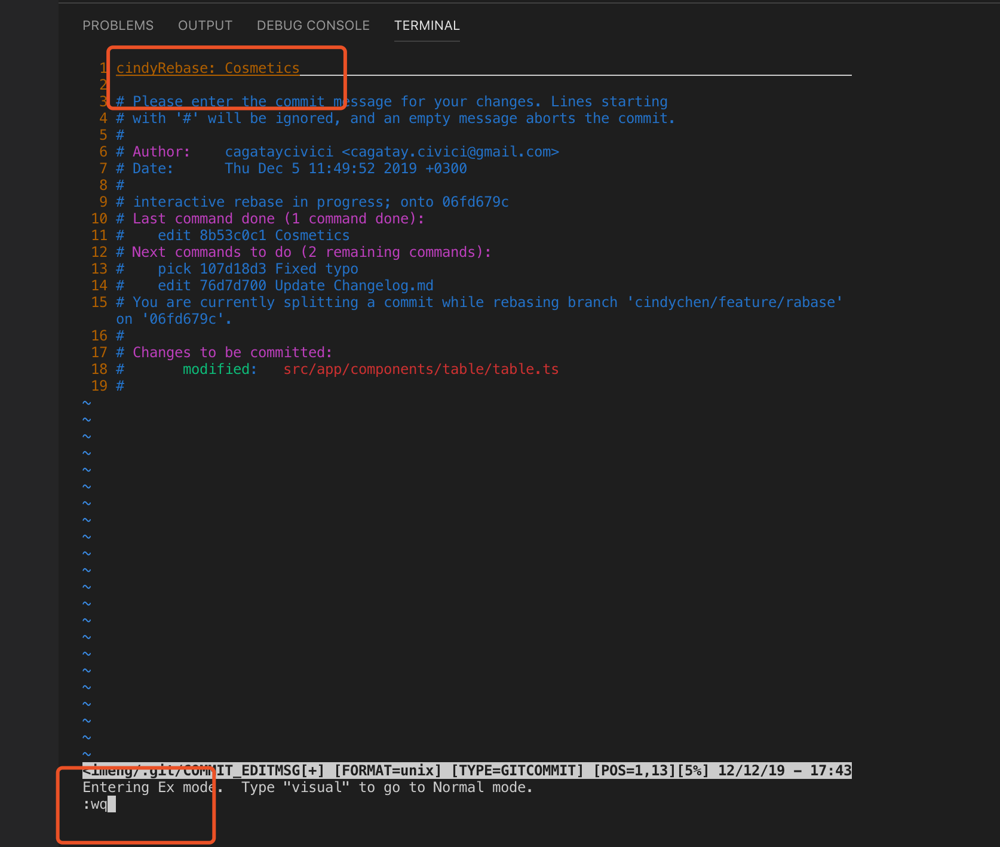Screen dimensions: 1000x847
Task: Click 'You are currently splitting a commit' line
Action: (x=479, y=302)
